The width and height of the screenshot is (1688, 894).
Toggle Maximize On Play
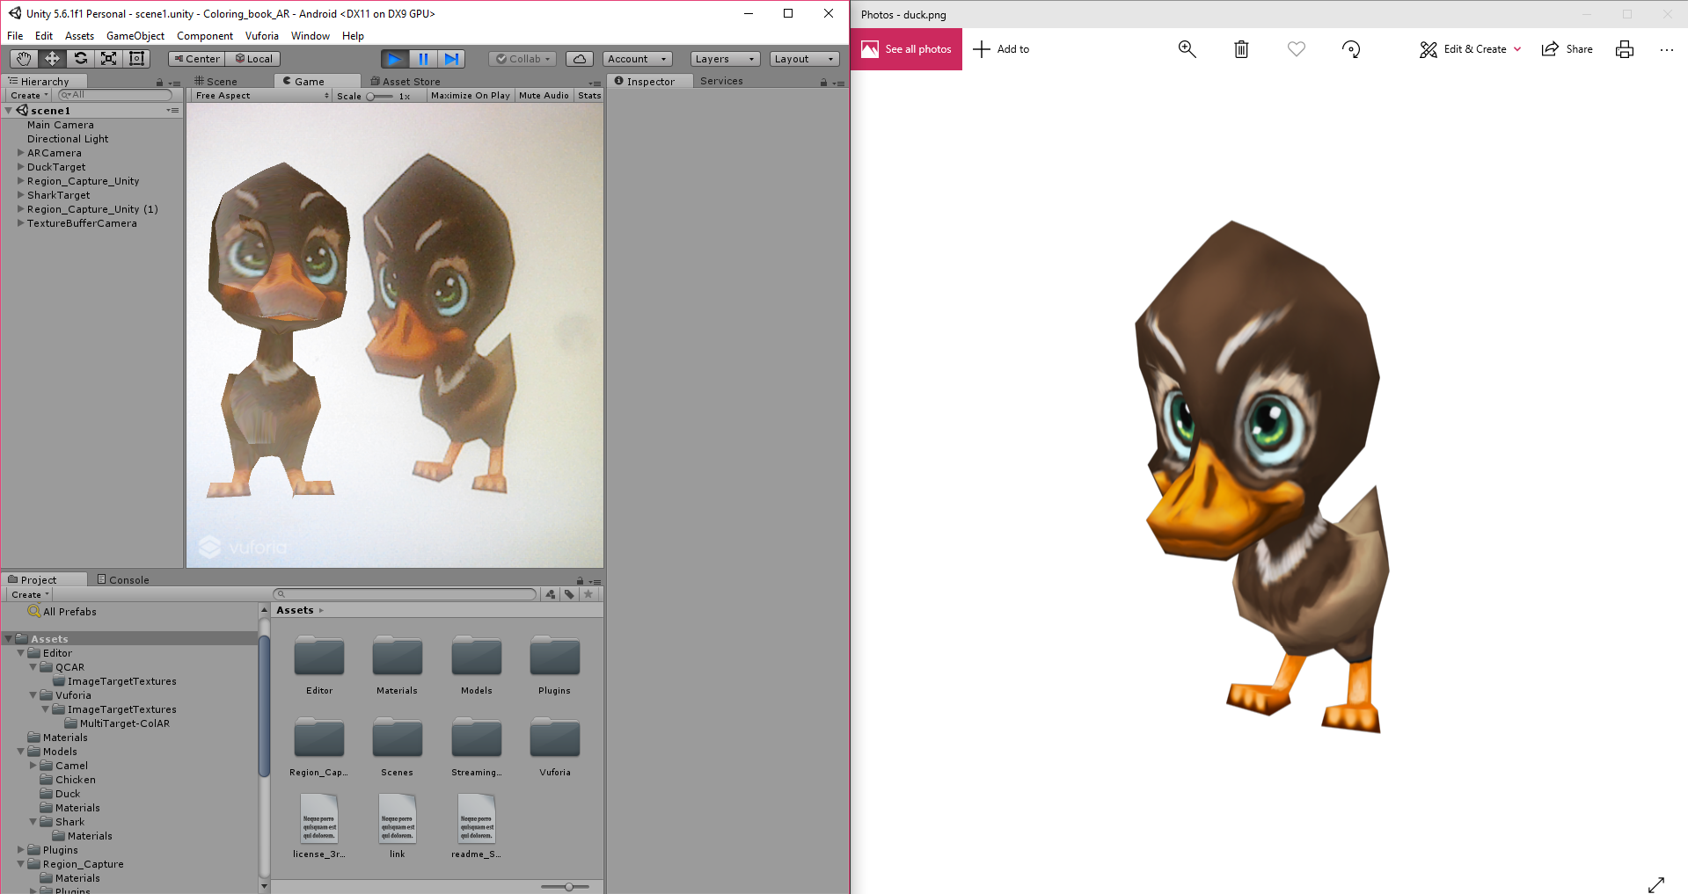click(470, 96)
